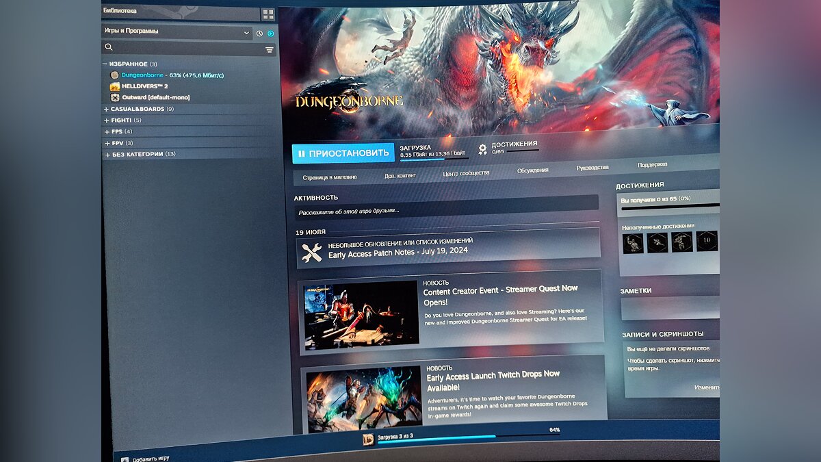Image resolution: width=821 pixels, height=462 pixels.
Task: Click the search magnifier in library
Action: coord(108,48)
